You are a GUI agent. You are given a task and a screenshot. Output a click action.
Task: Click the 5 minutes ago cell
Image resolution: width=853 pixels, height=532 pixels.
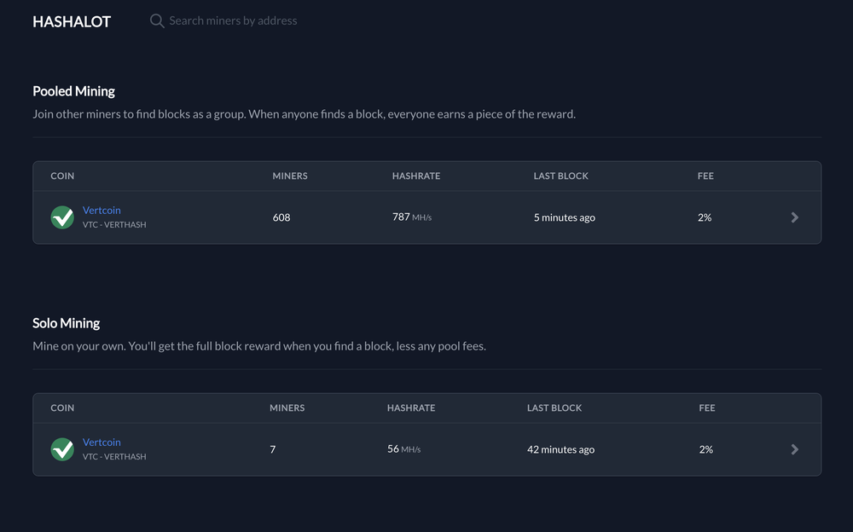[x=564, y=217]
